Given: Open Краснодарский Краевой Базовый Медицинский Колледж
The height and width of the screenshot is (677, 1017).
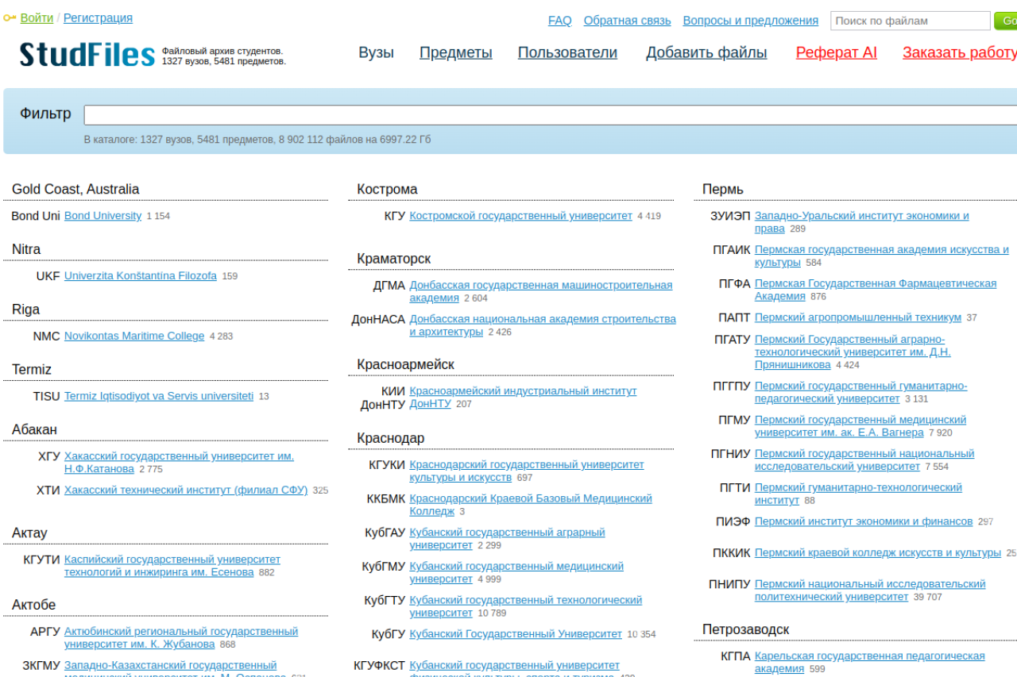Looking at the screenshot, I should pyautogui.click(x=531, y=506).
